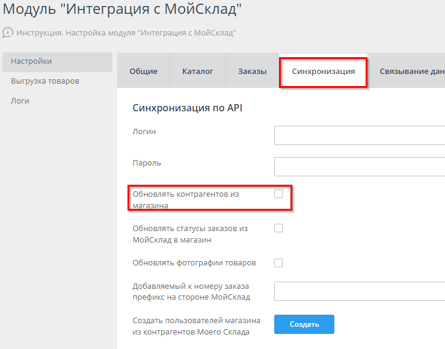This screenshot has height=349, width=445.
Task: Click the Обновлять фотографии товаров label text
Action: [194, 263]
